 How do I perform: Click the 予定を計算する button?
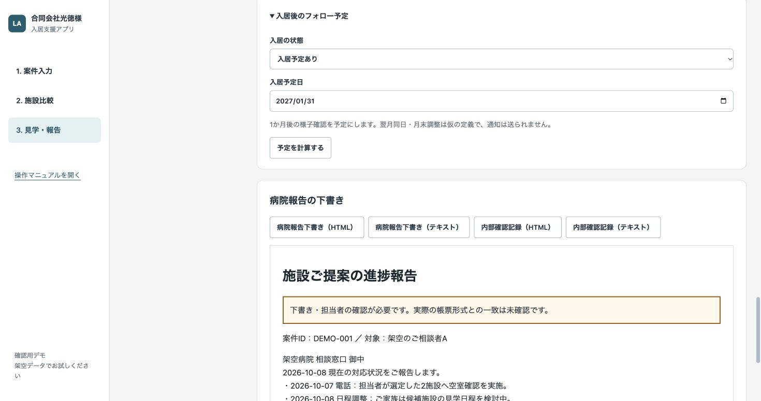click(x=300, y=147)
